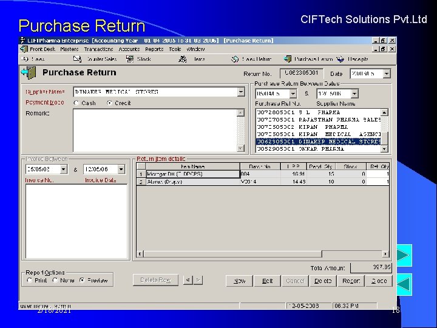This screenshot has width=437, height=328.
Task: Select the Cash payment mode
Action: [x=76, y=103]
